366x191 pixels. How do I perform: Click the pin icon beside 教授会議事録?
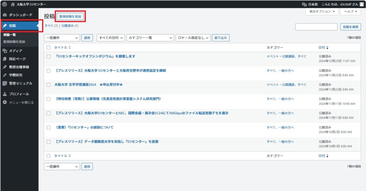pos(5,67)
